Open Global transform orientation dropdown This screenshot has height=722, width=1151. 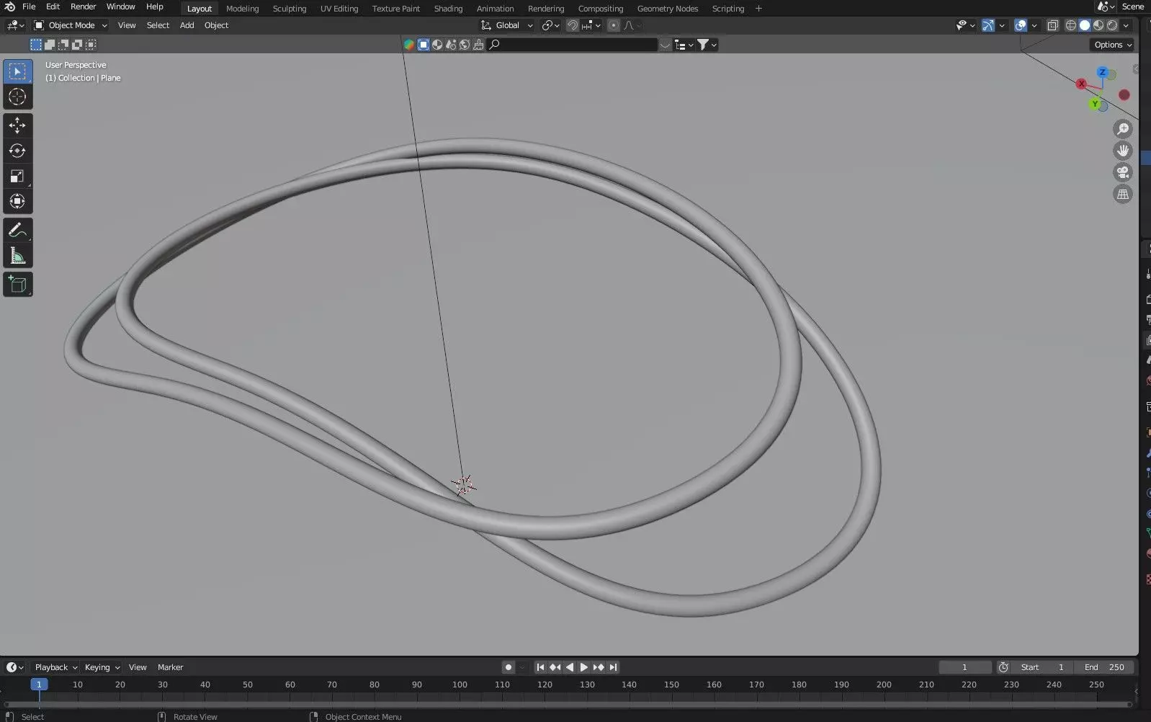pyautogui.click(x=507, y=25)
